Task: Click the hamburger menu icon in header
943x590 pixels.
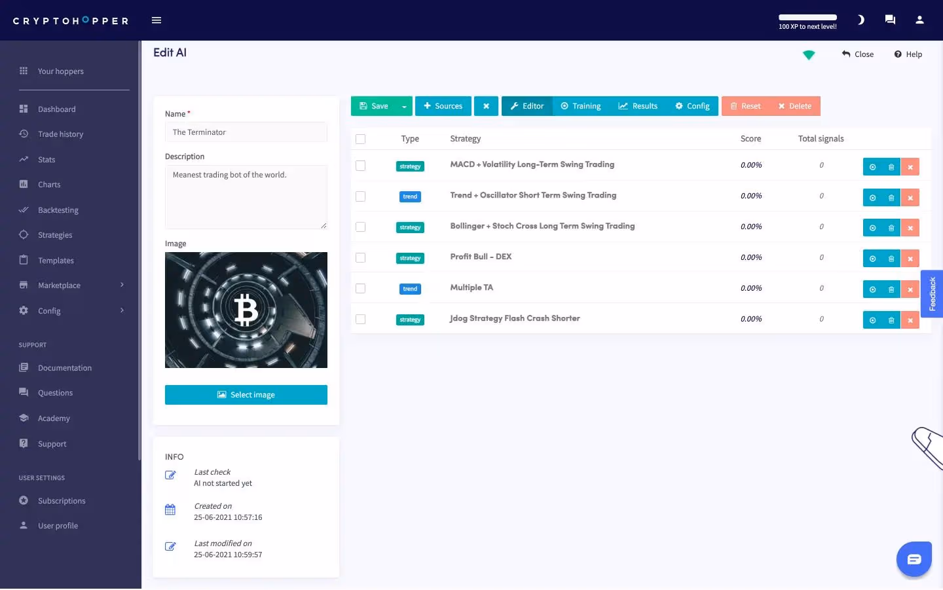Action: click(157, 20)
